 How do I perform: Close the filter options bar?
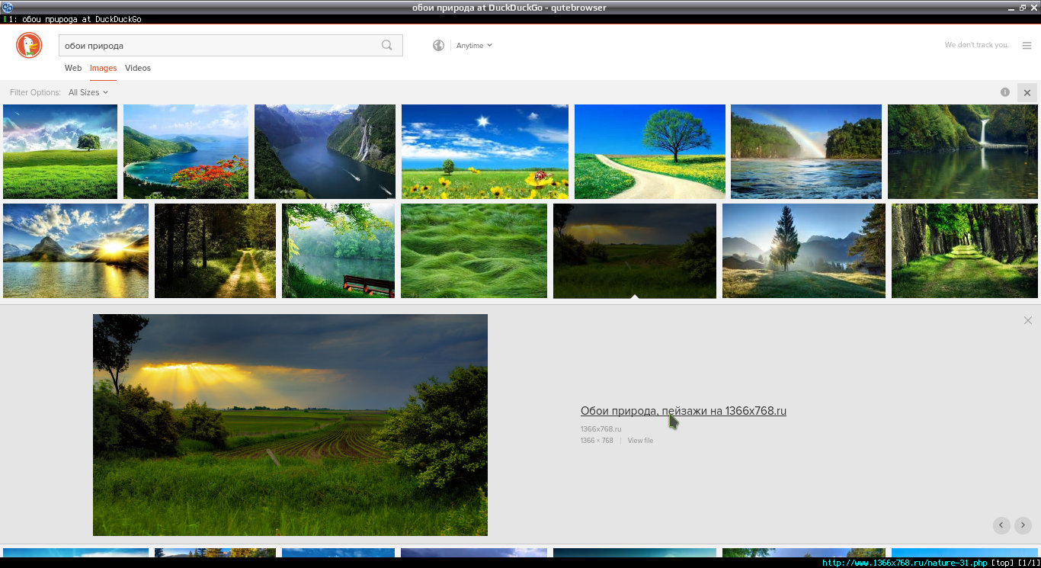[x=1027, y=92]
